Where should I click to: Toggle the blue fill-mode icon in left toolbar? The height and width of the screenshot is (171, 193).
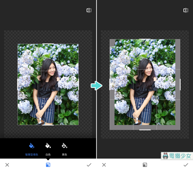(48, 165)
